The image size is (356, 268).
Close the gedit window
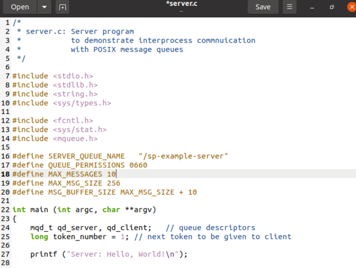(x=351, y=7)
